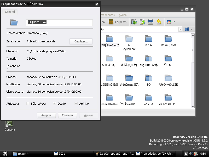Click the Copy To toolbar icon
Viewport: 209px width, 157px height.
142,22
